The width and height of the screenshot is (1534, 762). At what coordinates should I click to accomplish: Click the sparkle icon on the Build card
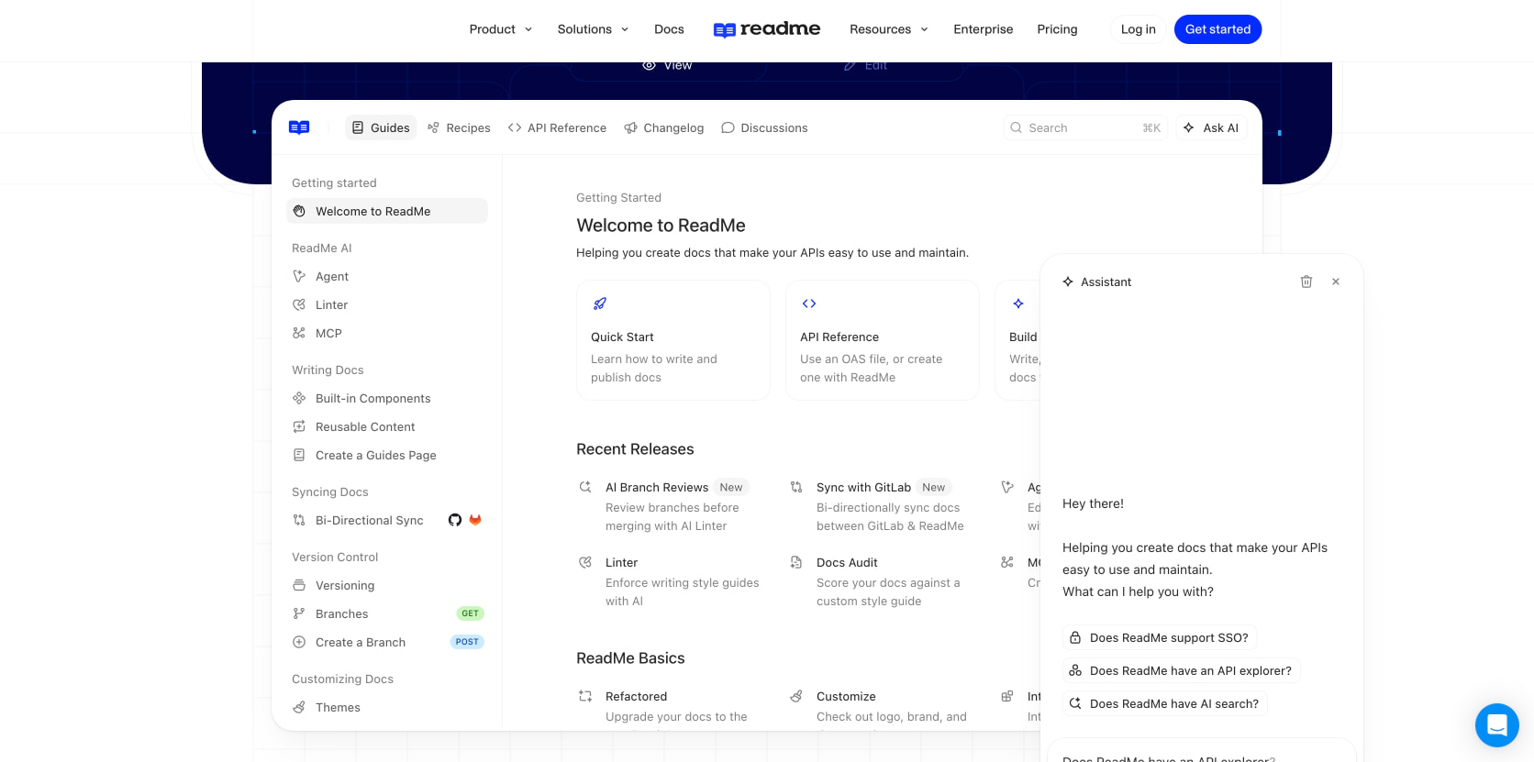click(1018, 304)
